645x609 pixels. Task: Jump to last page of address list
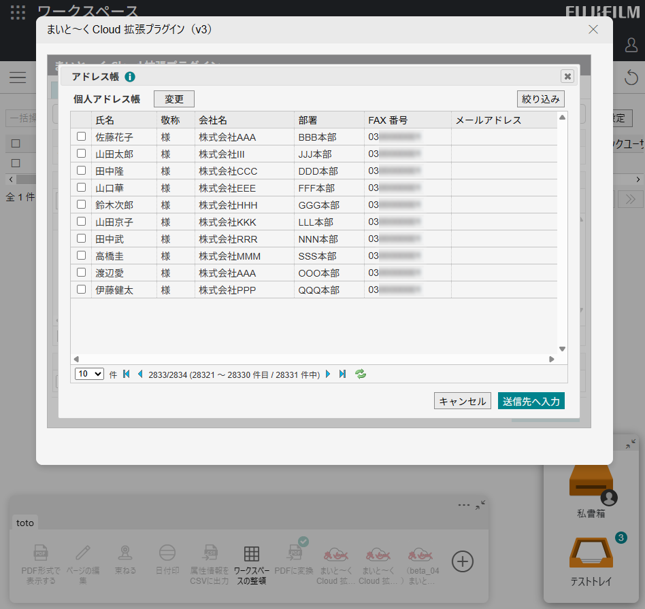coord(342,374)
